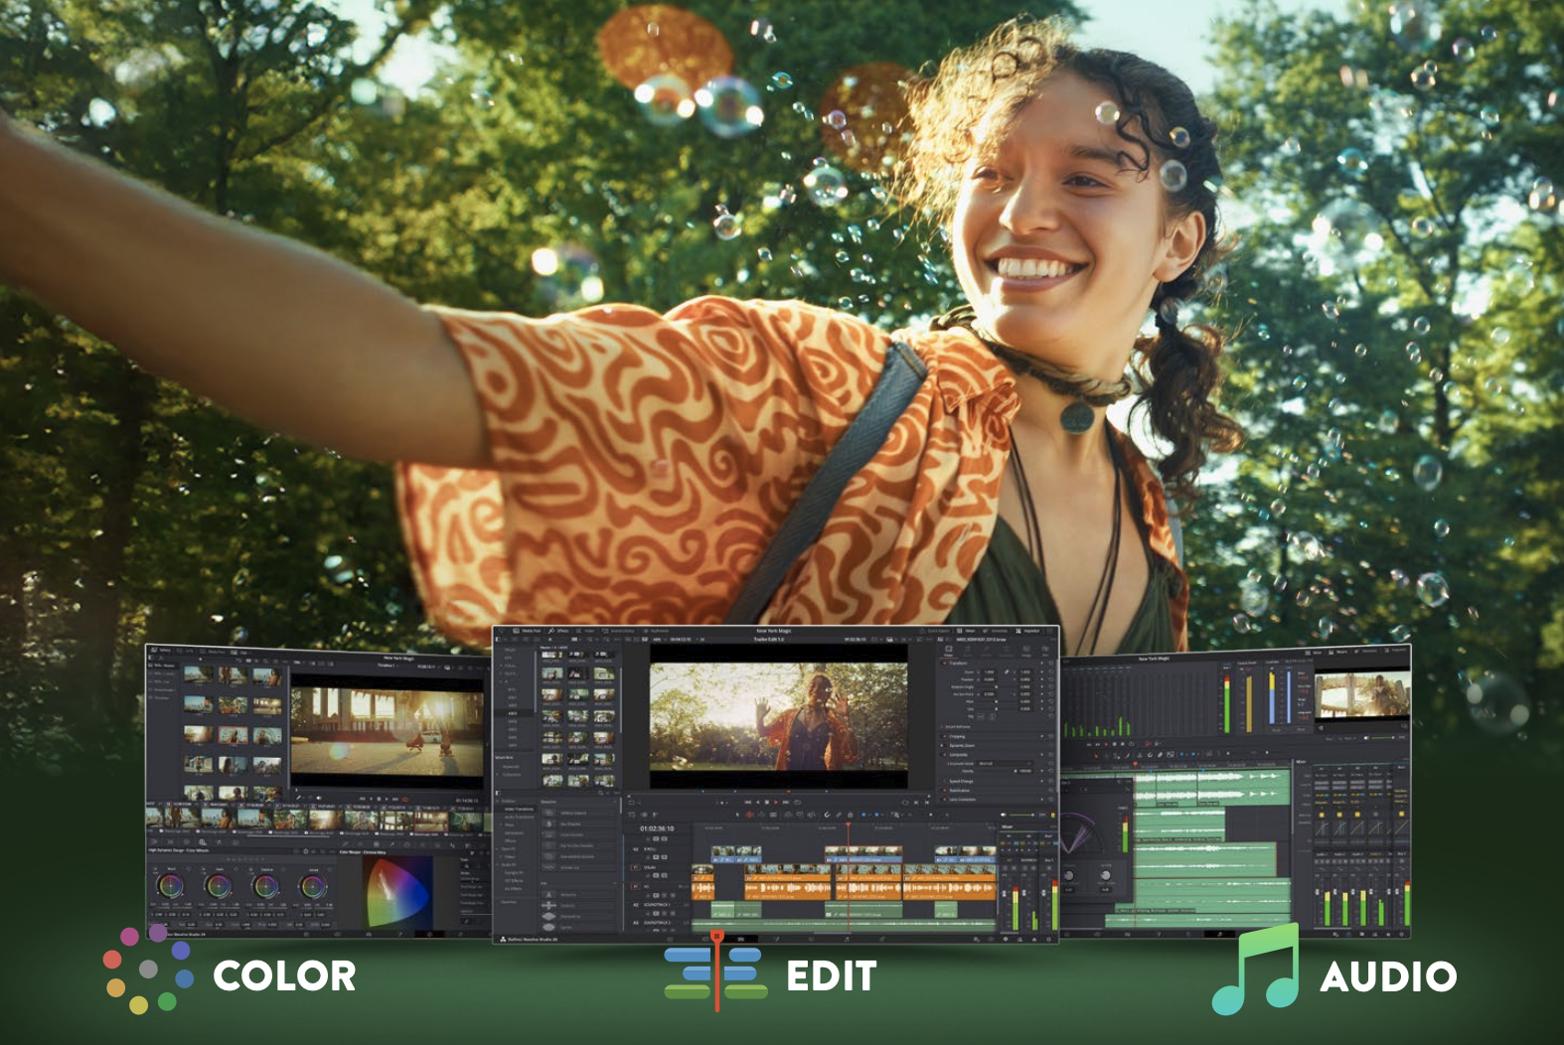Switch to Color page icon in Edit window
This screenshot has height=1045, width=1564.
[x=811, y=939]
